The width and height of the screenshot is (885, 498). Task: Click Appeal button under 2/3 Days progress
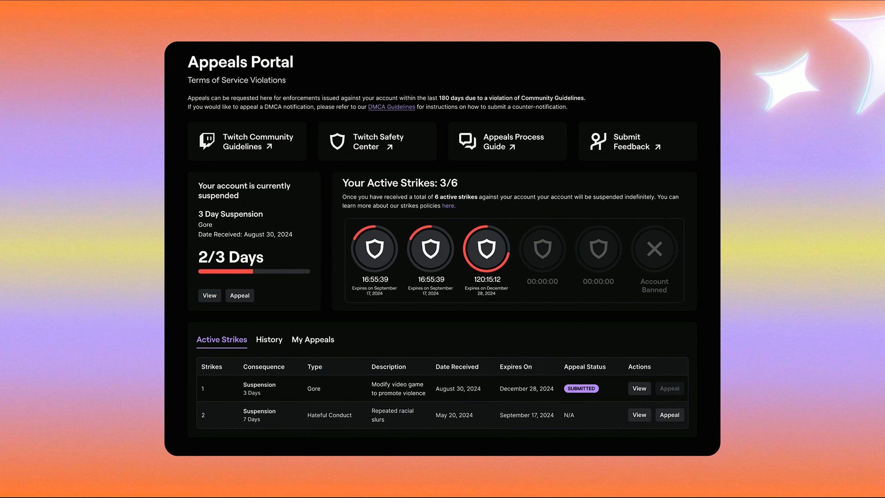pos(240,296)
